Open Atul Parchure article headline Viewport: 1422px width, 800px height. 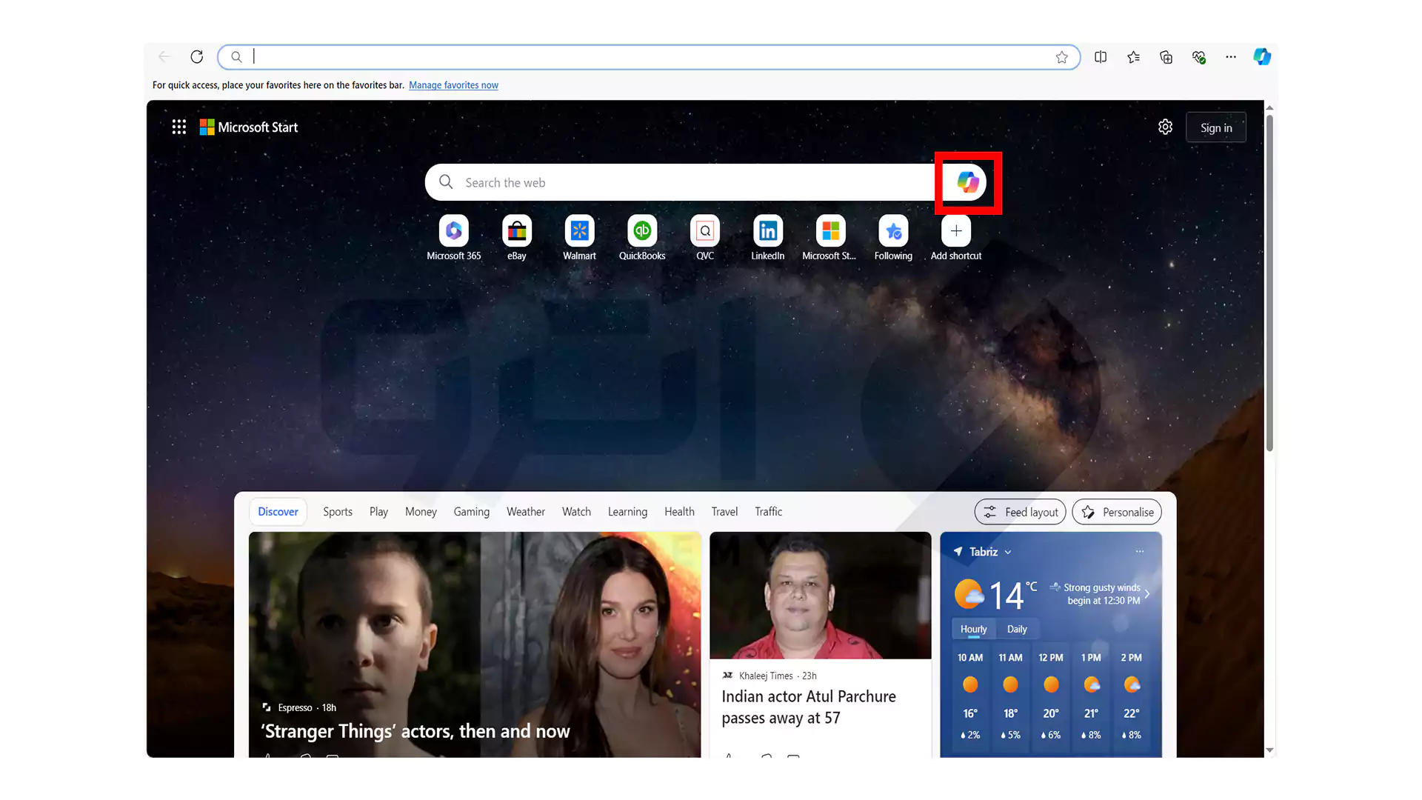point(809,707)
